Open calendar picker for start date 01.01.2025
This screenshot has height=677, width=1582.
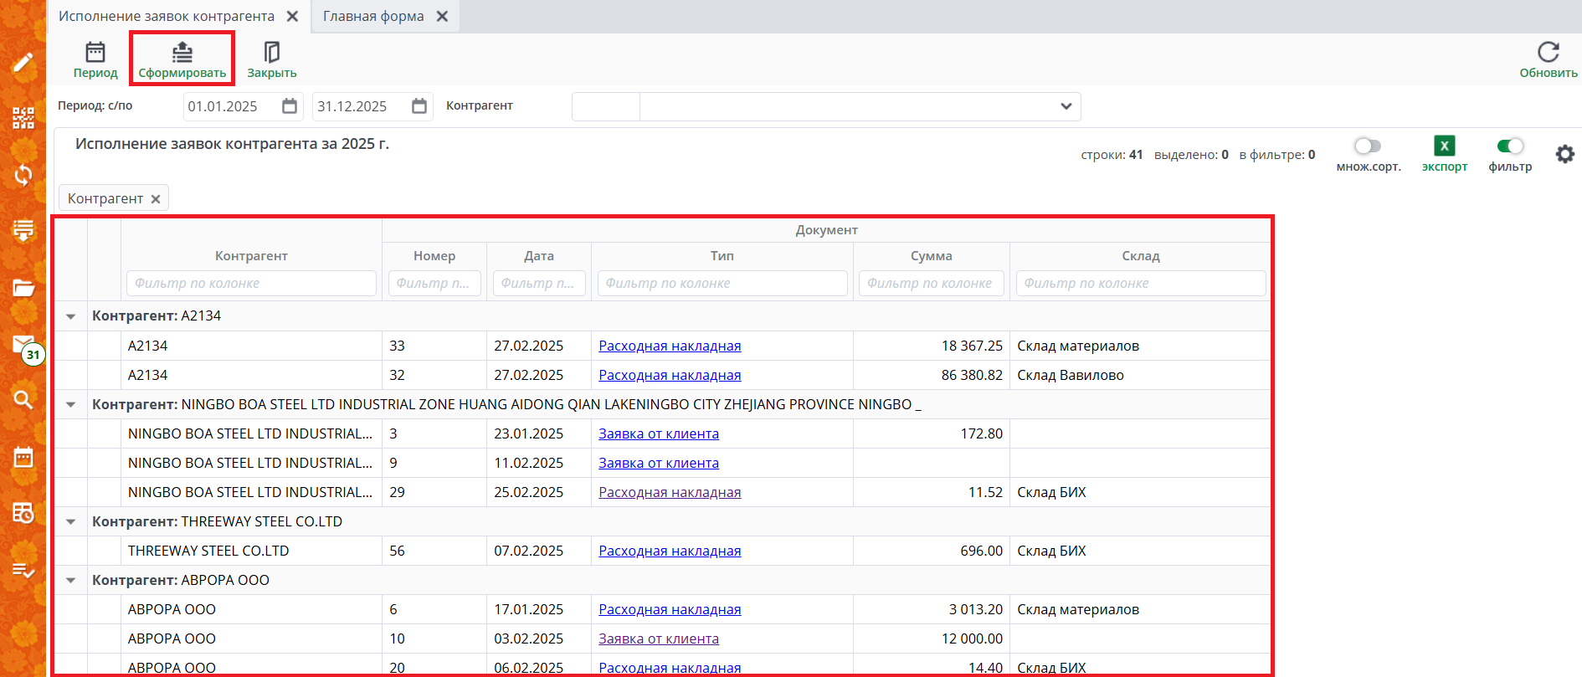click(x=290, y=106)
